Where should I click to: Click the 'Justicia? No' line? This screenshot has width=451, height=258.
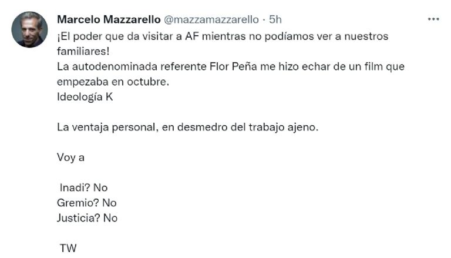click(x=87, y=218)
